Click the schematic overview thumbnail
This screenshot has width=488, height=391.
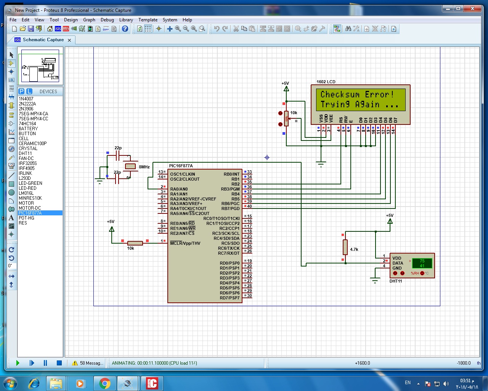[40, 66]
